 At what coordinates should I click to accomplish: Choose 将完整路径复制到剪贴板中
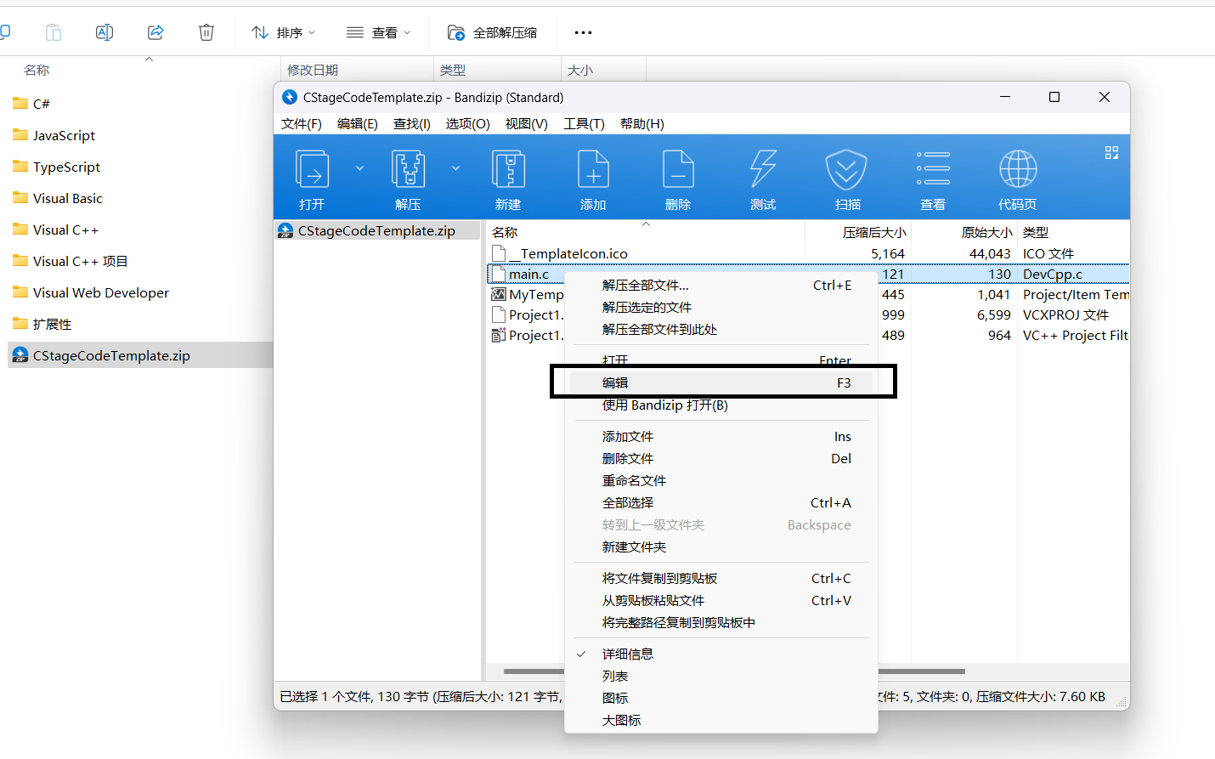(721, 623)
